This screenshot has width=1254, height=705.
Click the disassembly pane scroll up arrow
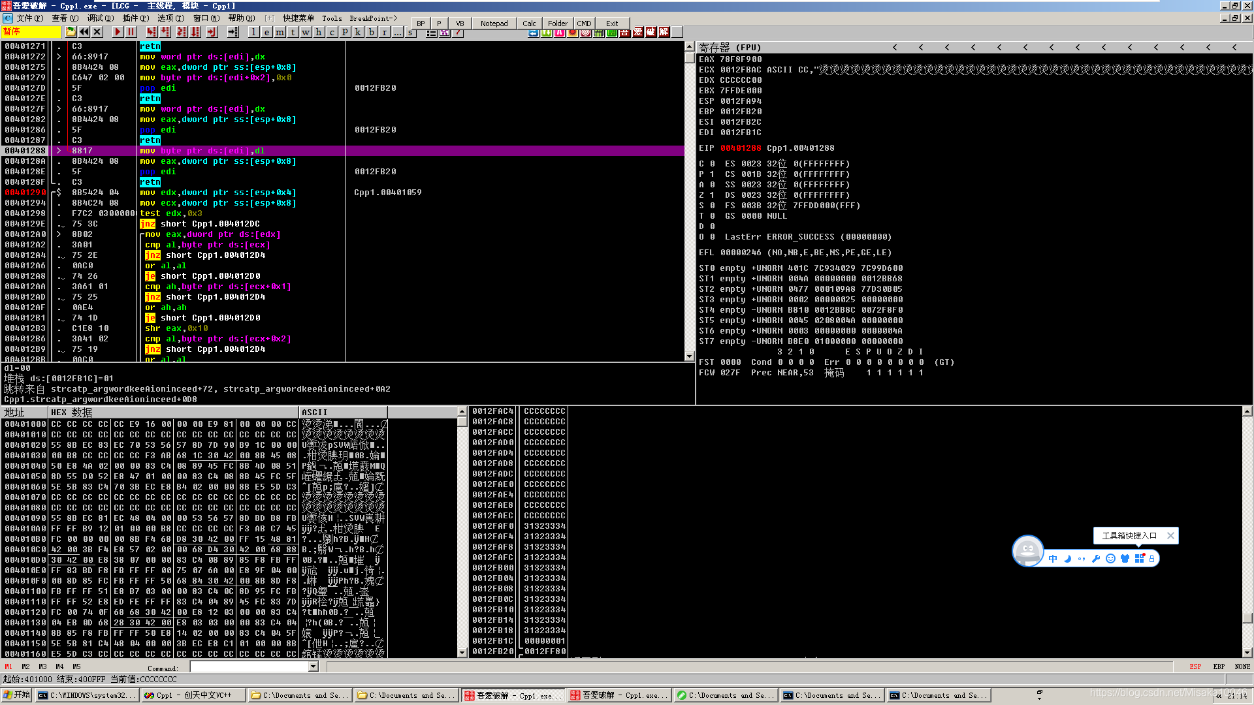689,46
